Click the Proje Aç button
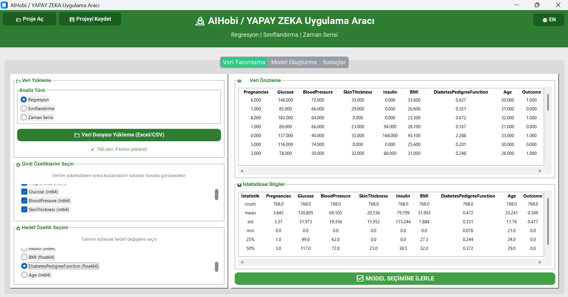 pos(30,19)
